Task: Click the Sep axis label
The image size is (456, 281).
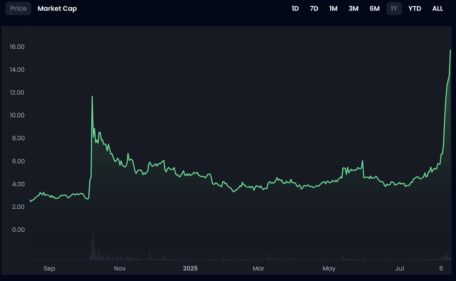Action: coord(49,268)
